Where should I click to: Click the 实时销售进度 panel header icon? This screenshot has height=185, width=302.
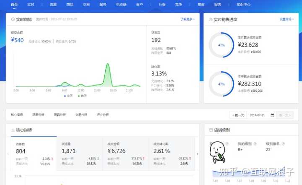click(210, 19)
